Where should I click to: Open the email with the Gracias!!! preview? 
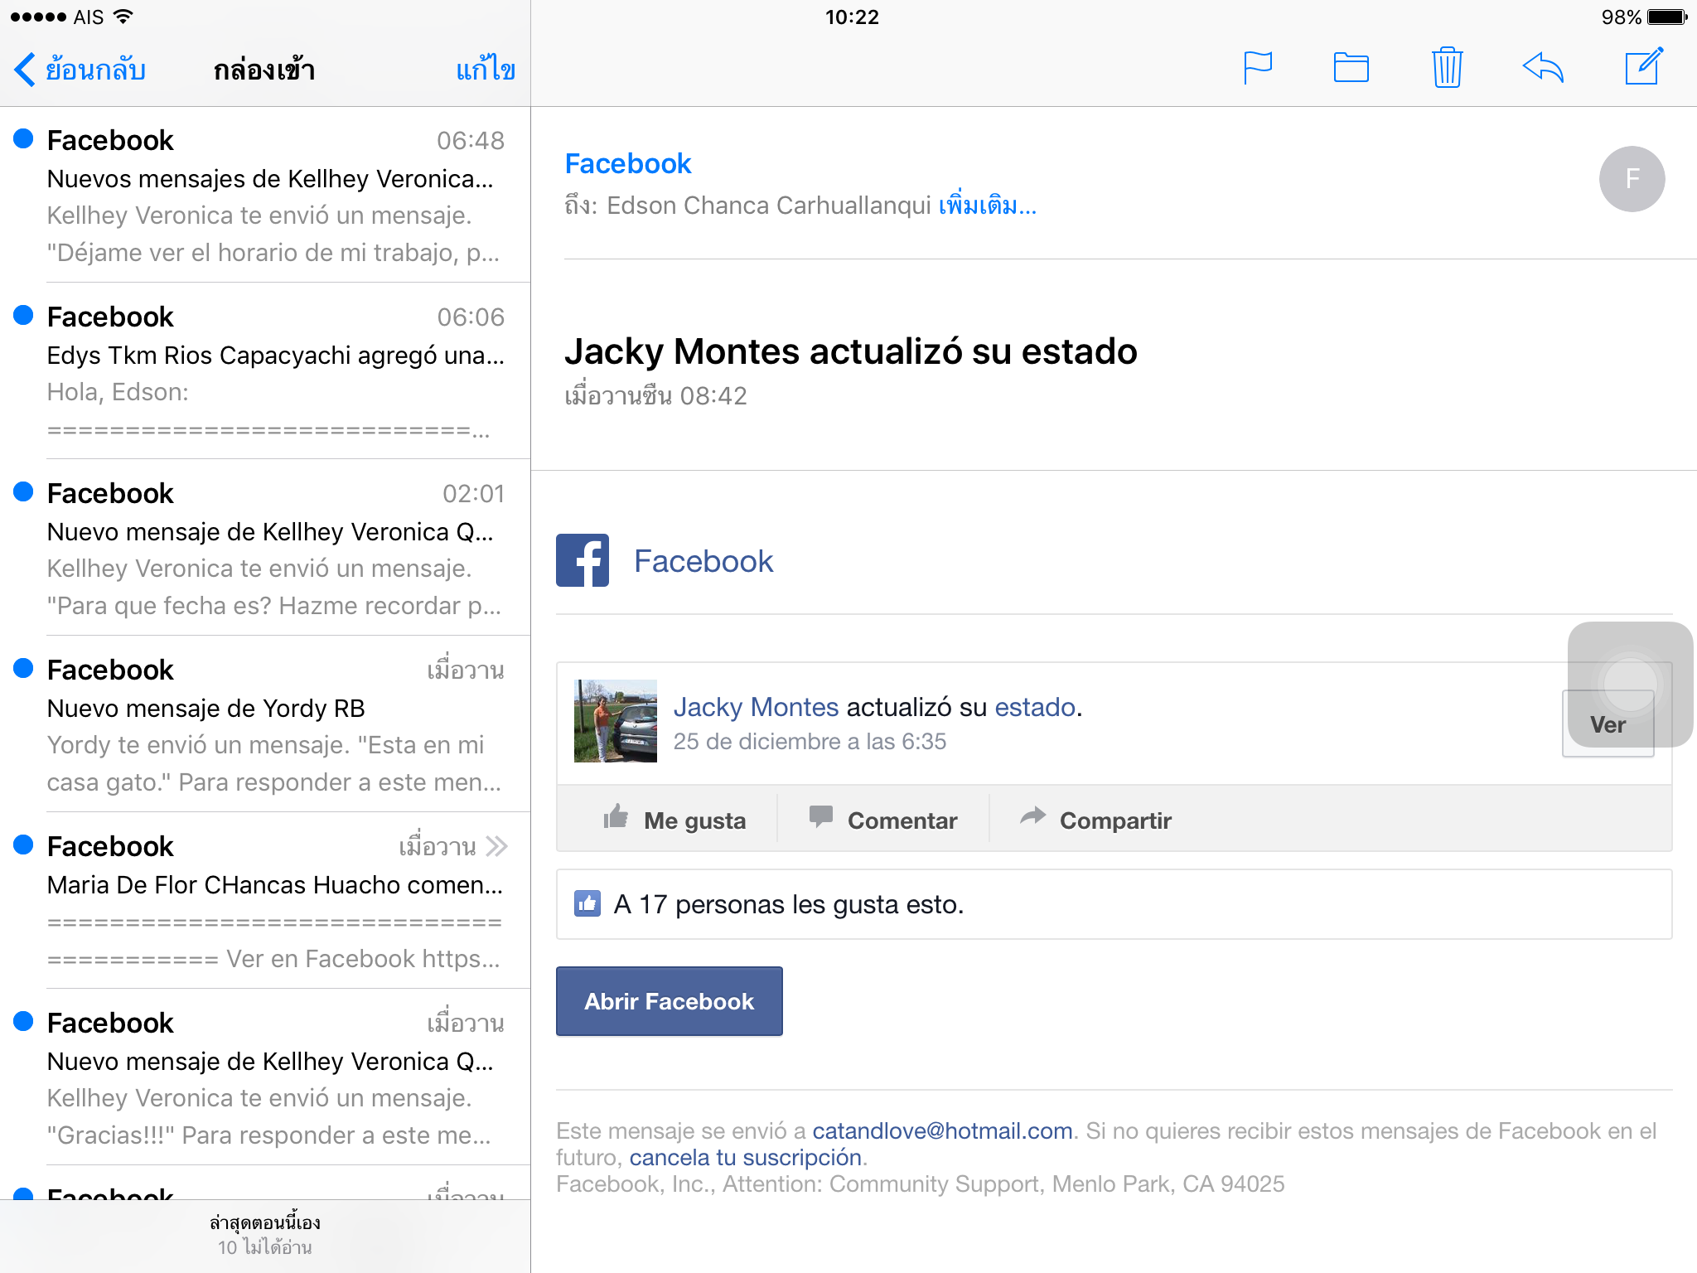tap(265, 1077)
